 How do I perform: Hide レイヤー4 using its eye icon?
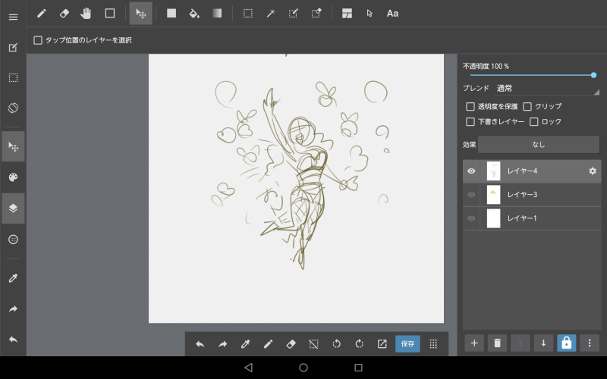(471, 171)
